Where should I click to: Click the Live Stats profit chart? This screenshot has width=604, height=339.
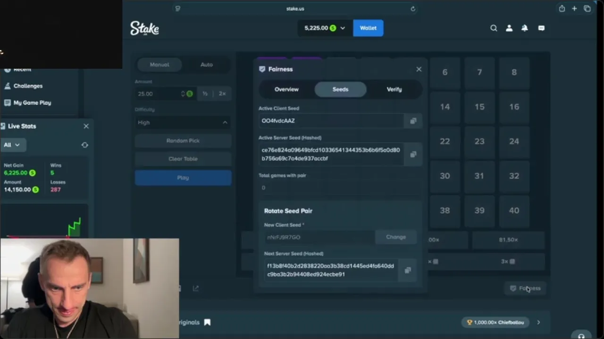pyautogui.click(x=44, y=221)
